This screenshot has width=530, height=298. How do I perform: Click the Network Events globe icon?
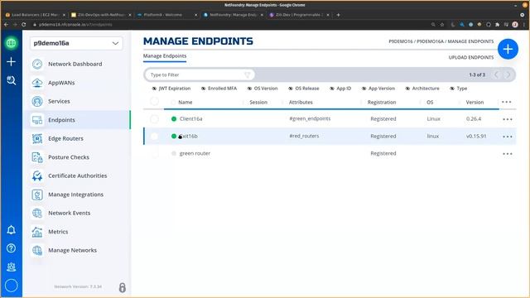point(37,213)
